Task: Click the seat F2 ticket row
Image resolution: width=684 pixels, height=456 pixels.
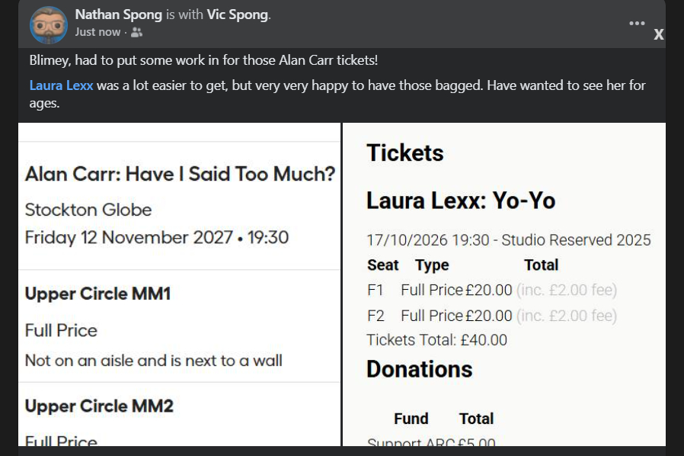Action: [491, 315]
